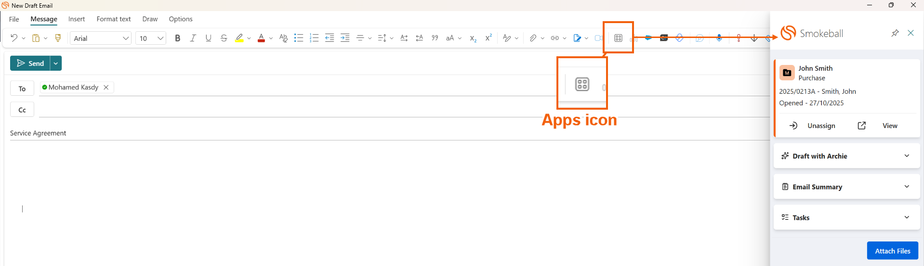Insert a bulleted list
This screenshot has height=266, width=924.
(299, 38)
